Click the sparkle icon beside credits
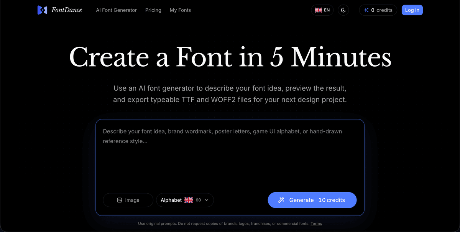This screenshot has width=460, height=232. 366,10
